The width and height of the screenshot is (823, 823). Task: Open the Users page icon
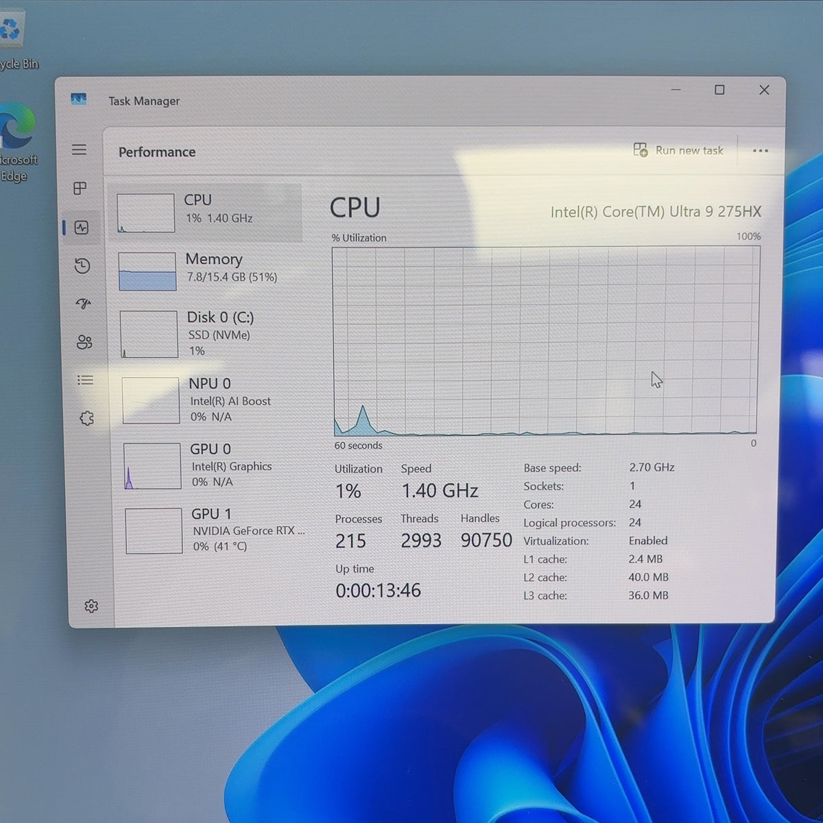tap(84, 342)
